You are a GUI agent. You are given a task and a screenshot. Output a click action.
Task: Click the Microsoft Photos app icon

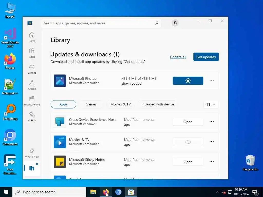(60, 81)
